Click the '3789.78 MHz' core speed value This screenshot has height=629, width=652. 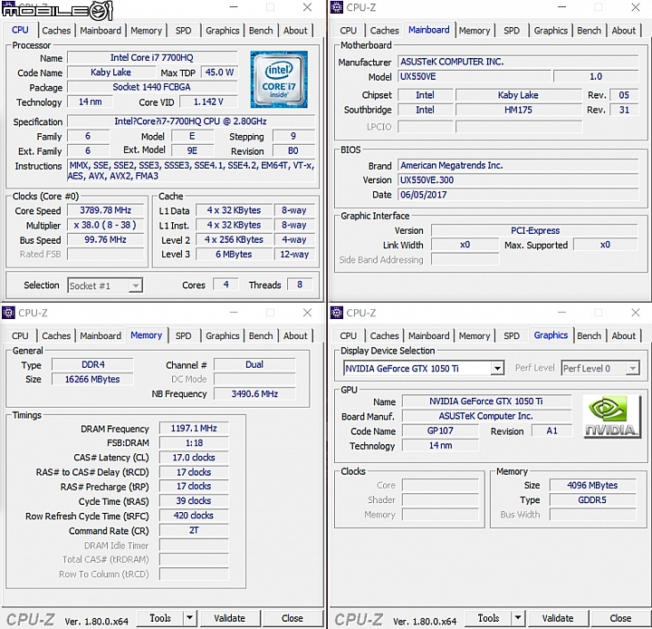pyautogui.click(x=106, y=210)
